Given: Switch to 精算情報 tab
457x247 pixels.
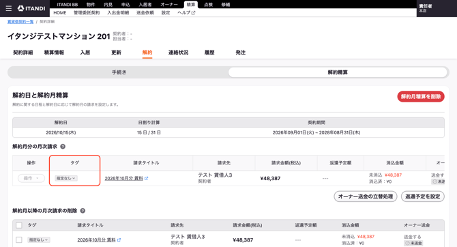Looking at the screenshot, I should 54,53.
